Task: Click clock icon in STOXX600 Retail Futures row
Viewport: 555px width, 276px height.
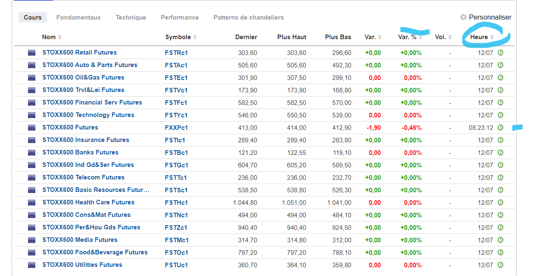Action: coord(500,53)
